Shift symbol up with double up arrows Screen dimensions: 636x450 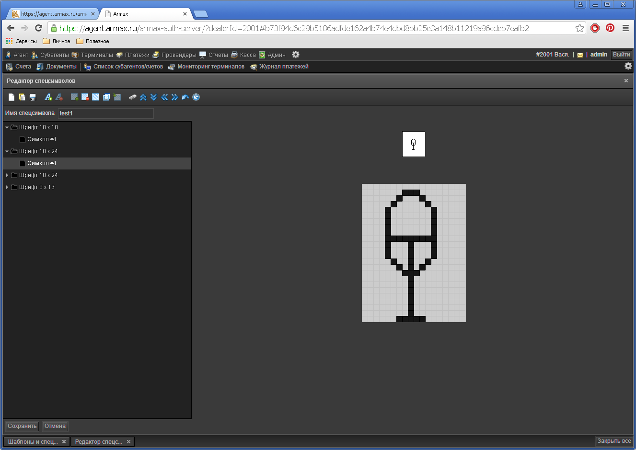tap(143, 97)
